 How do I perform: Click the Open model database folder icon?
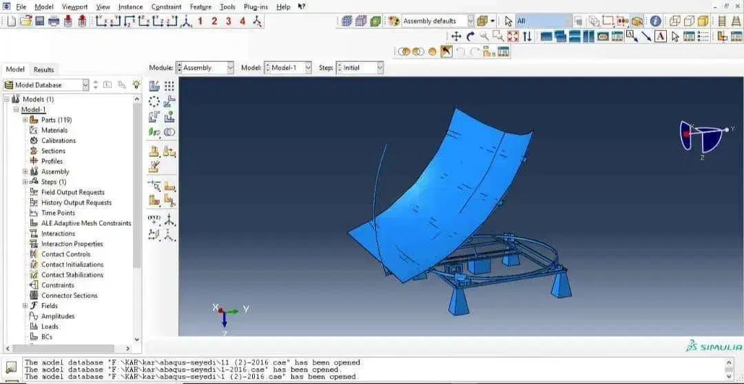click(x=25, y=21)
